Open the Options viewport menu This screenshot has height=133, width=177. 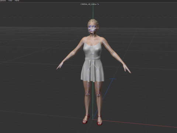[x=3, y=1]
